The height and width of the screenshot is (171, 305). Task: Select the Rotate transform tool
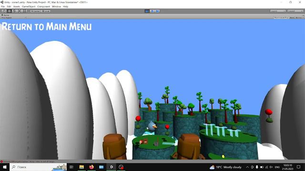14,11
